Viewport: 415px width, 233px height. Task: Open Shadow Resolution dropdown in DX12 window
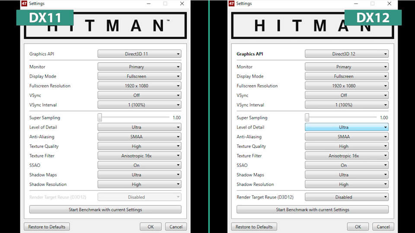click(x=347, y=184)
